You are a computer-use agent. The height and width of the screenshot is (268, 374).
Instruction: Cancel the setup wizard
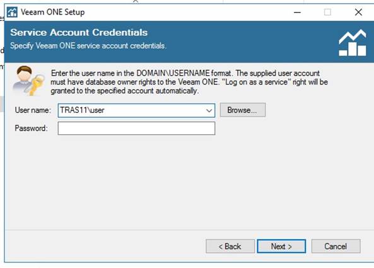coord(336,247)
